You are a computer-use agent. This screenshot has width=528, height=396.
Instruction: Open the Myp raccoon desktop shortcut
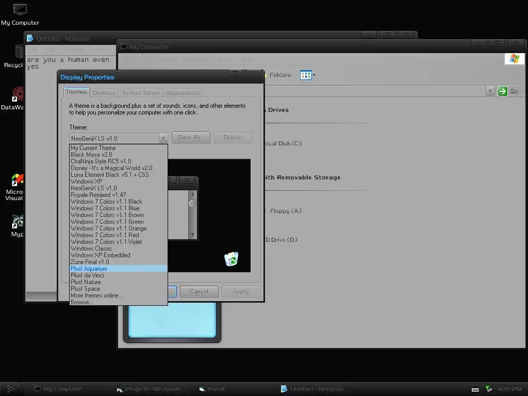point(17,226)
